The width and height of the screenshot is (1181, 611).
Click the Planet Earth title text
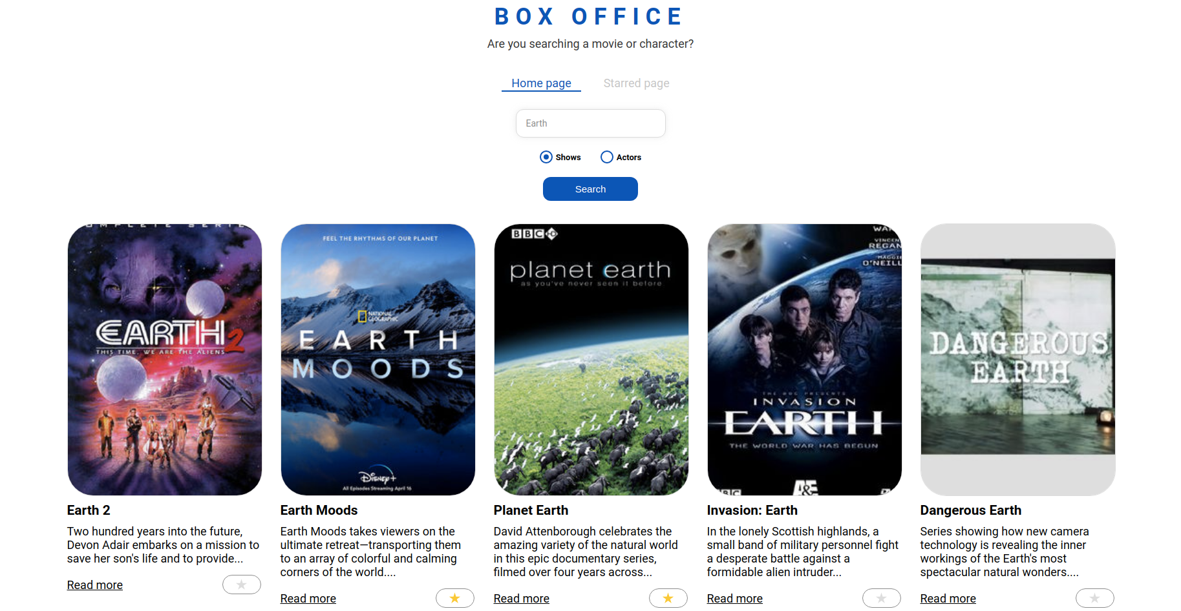tap(531, 510)
